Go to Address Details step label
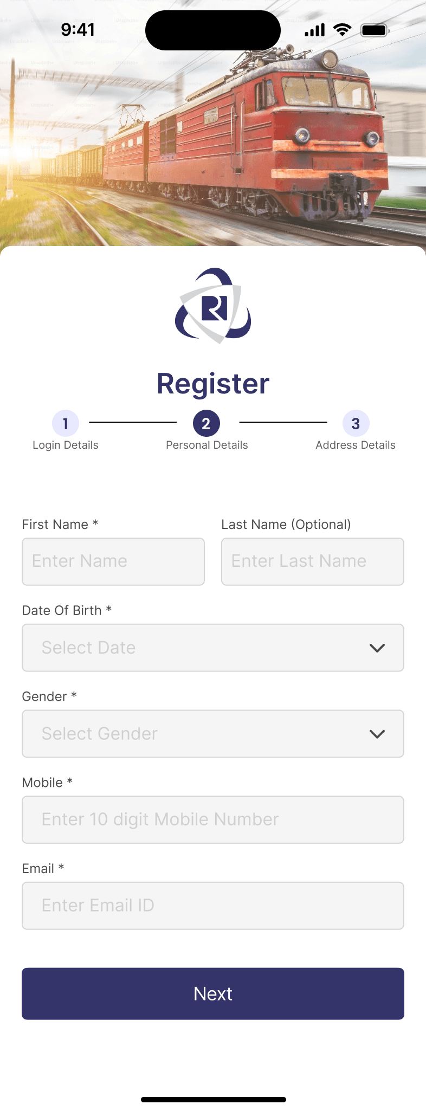This screenshot has width=426, height=1111. tap(356, 445)
